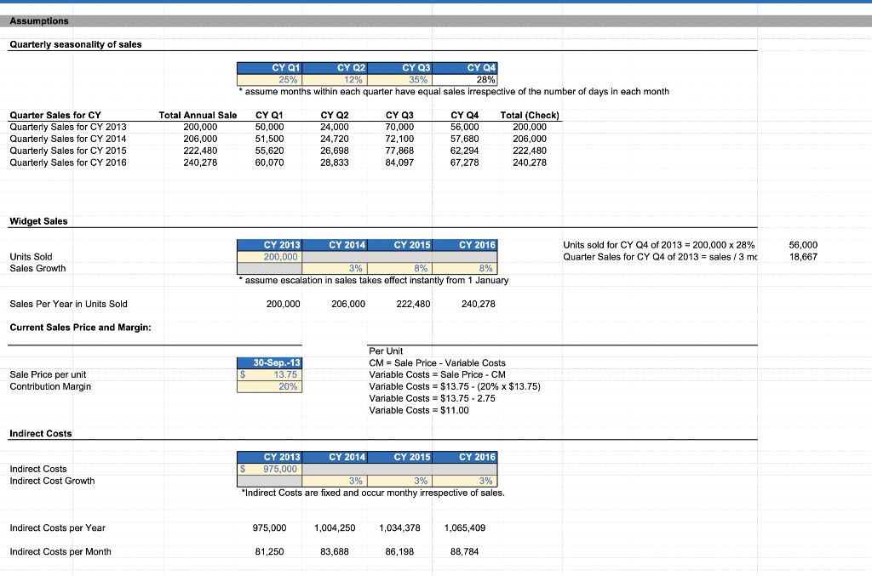
Task: Select the CY 2014 indirect cost growth 3% cell
Action: (335, 481)
